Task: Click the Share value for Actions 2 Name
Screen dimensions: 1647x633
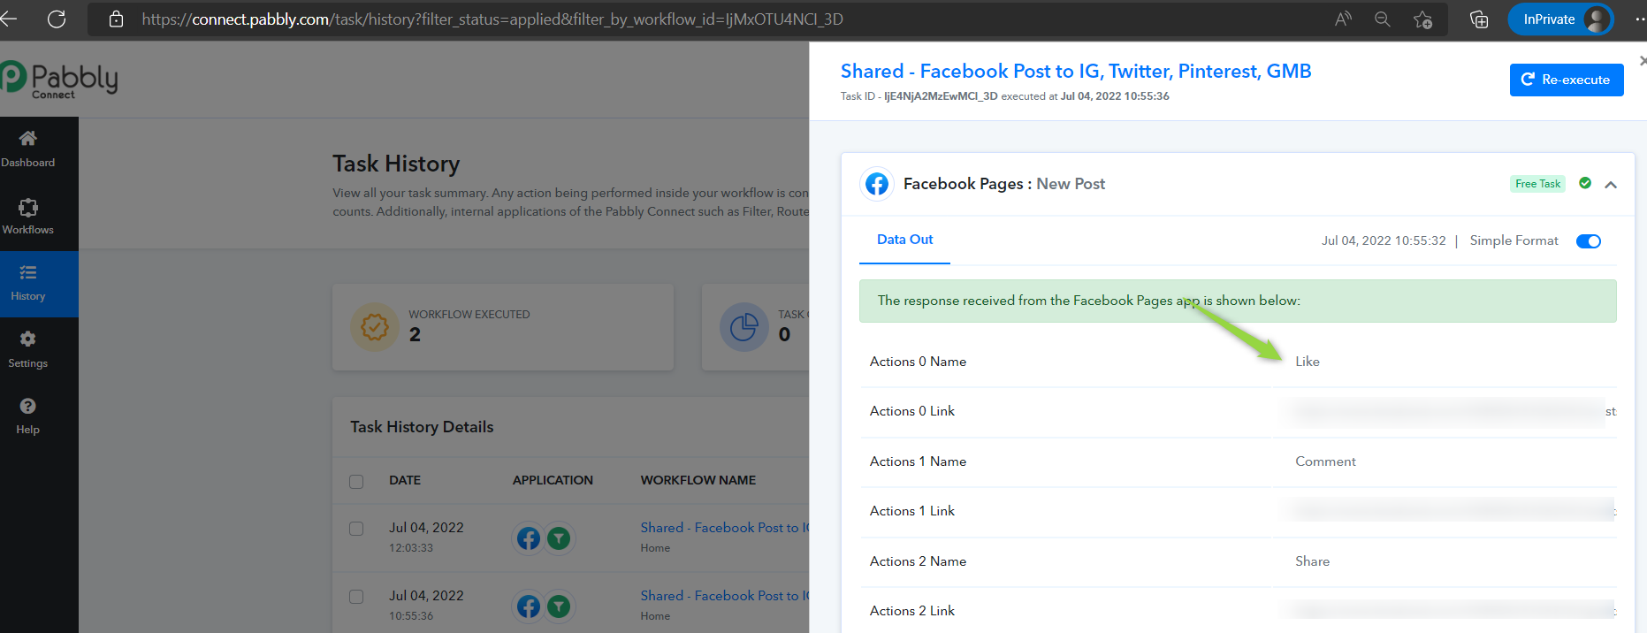Action: tap(1313, 561)
